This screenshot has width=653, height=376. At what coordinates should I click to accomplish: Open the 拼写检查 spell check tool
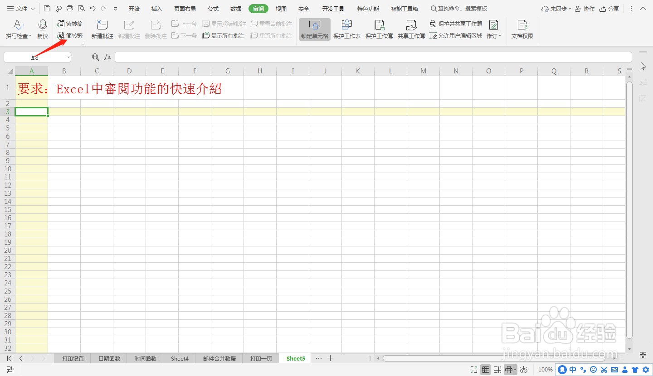click(18, 30)
